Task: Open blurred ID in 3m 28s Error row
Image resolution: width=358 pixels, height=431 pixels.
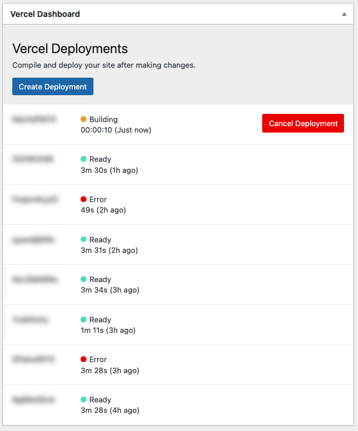Action: pyautogui.click(x=33, y=359)
